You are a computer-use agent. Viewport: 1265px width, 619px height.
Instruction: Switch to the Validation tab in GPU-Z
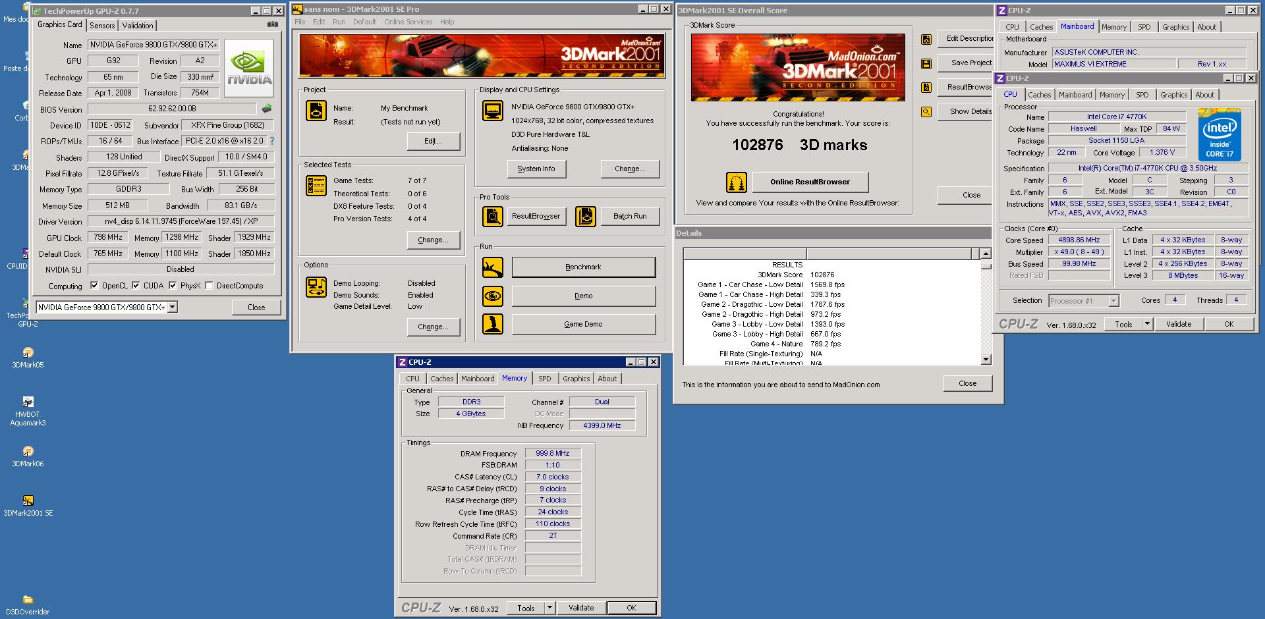pos(138,25)
